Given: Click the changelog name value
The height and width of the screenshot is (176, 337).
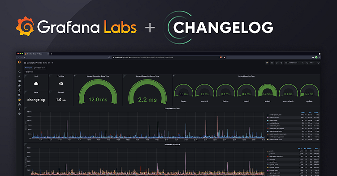Looking at the screenshot, I should tap(36, 100).
